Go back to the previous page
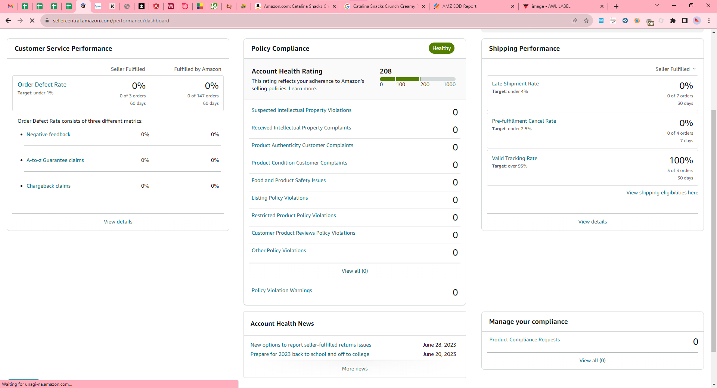 coord(8,21)
